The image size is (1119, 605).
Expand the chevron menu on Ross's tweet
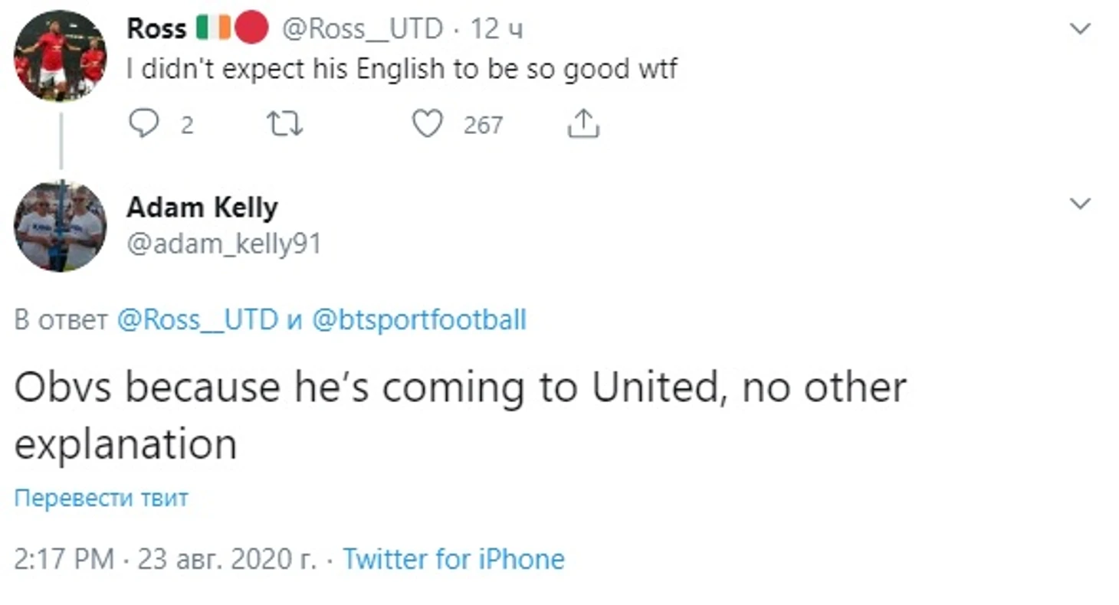click(1079, 30)
